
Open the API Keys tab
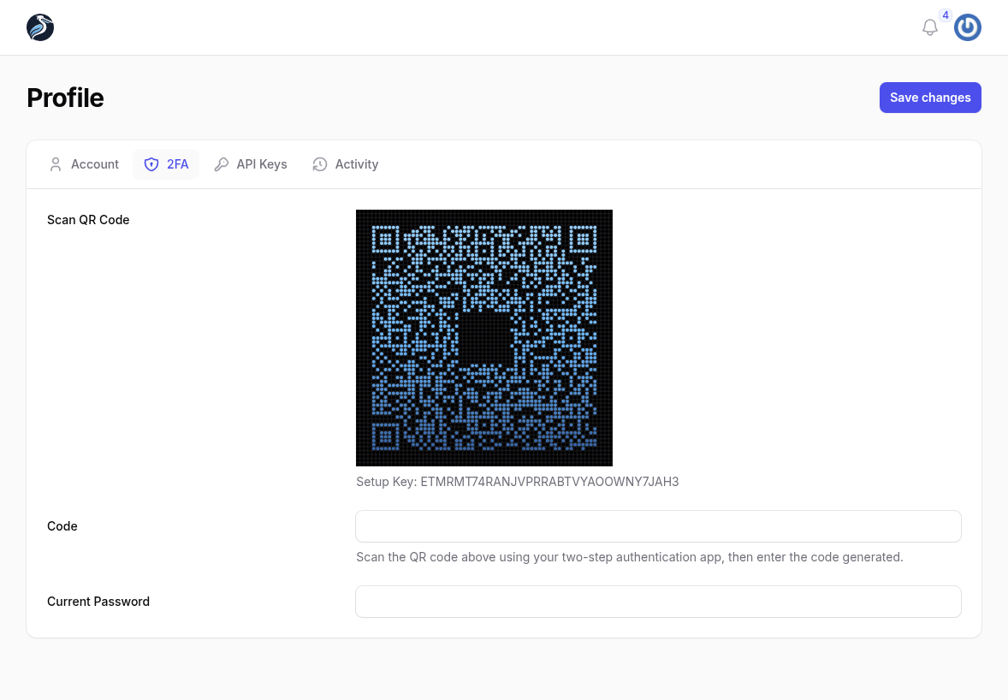251,164
